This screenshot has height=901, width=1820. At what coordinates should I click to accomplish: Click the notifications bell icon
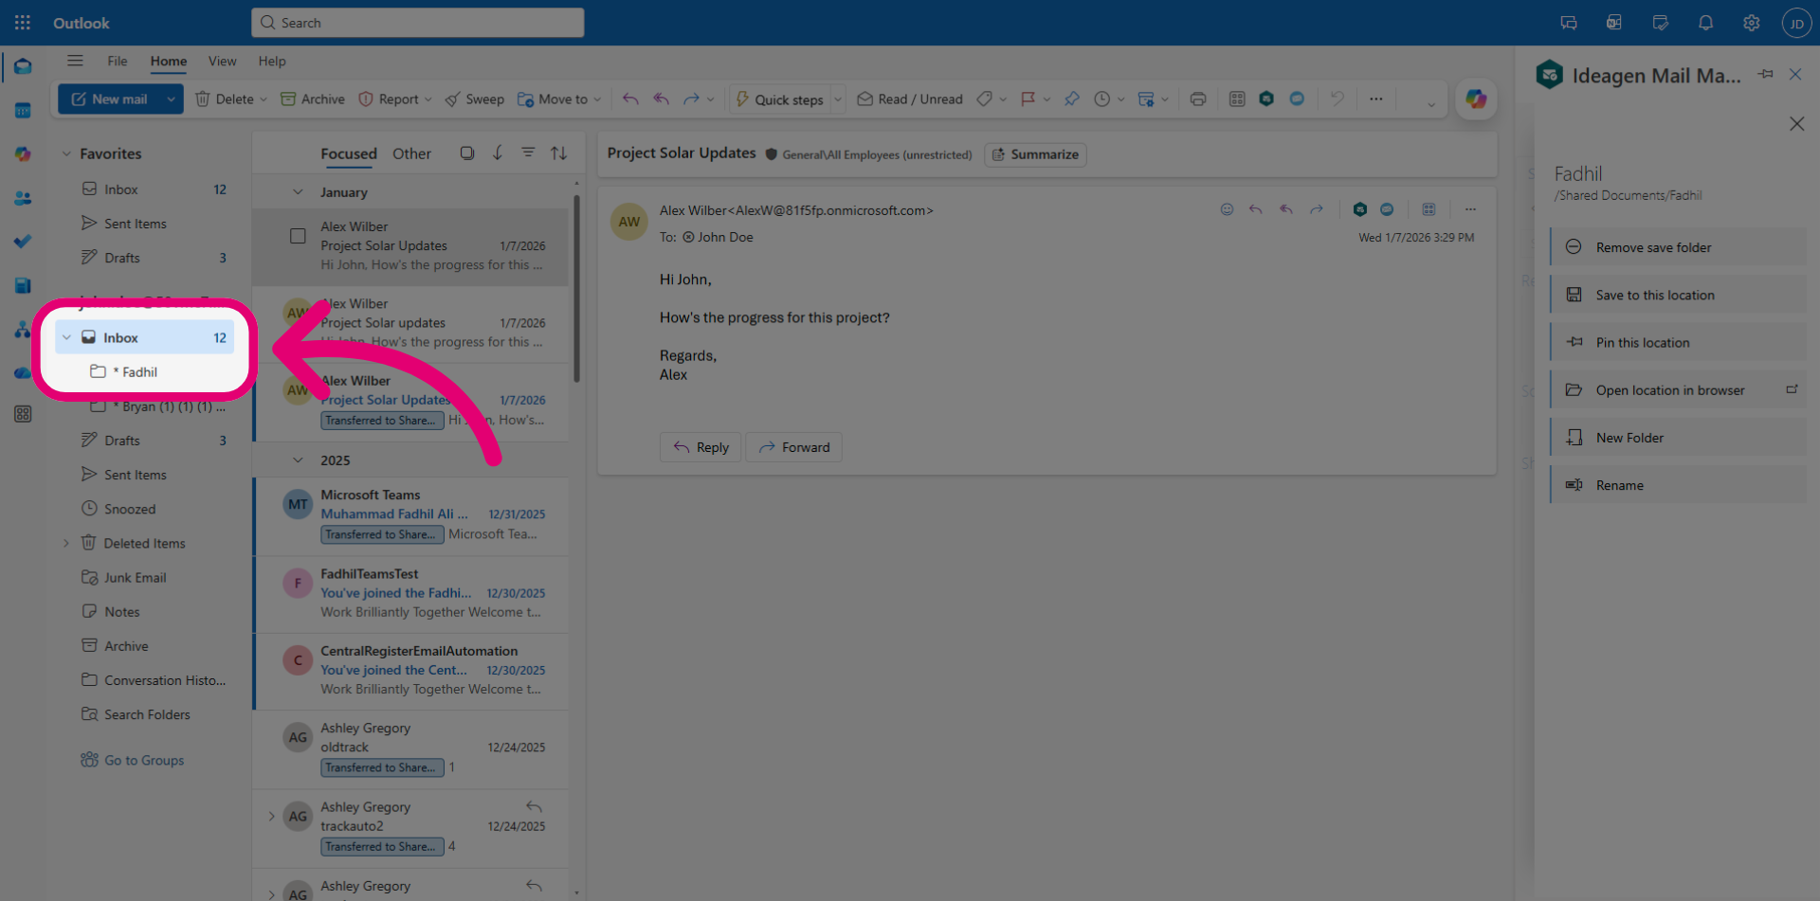coord(1705,23)
